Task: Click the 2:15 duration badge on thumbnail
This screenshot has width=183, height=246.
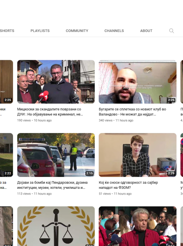Action: tap(89, 173)
